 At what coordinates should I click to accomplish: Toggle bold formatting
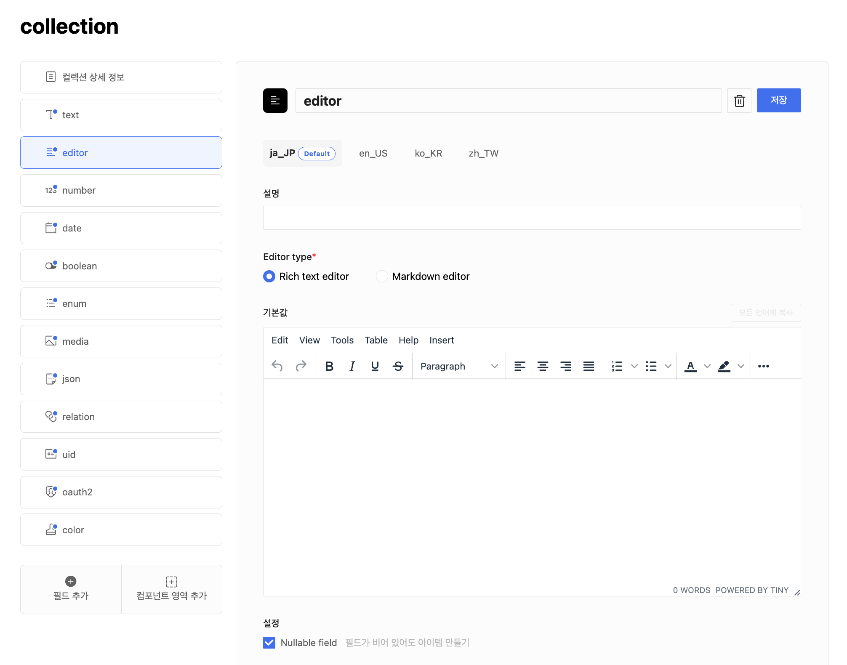click(x=329, y=366)
